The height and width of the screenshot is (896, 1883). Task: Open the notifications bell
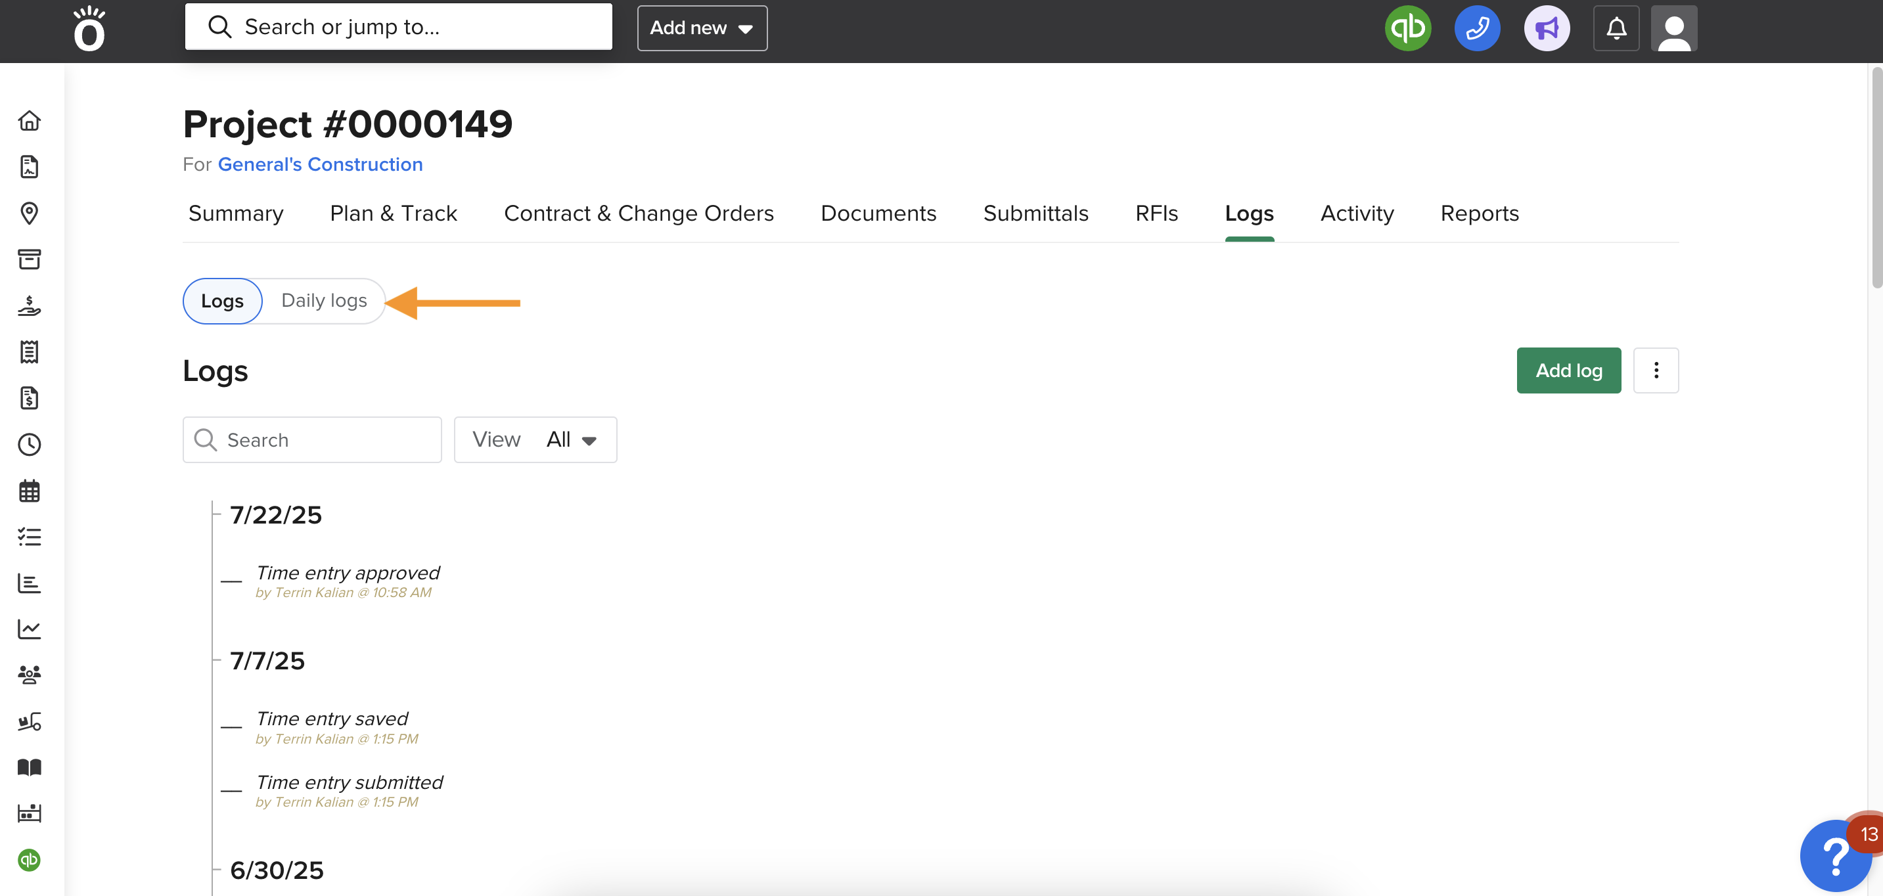1616,28
